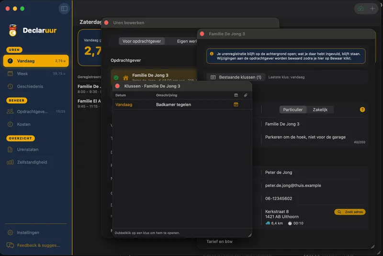383x256 pixels.
Task: Close the Uren bewerken window
Action: (x=106, y=23)
